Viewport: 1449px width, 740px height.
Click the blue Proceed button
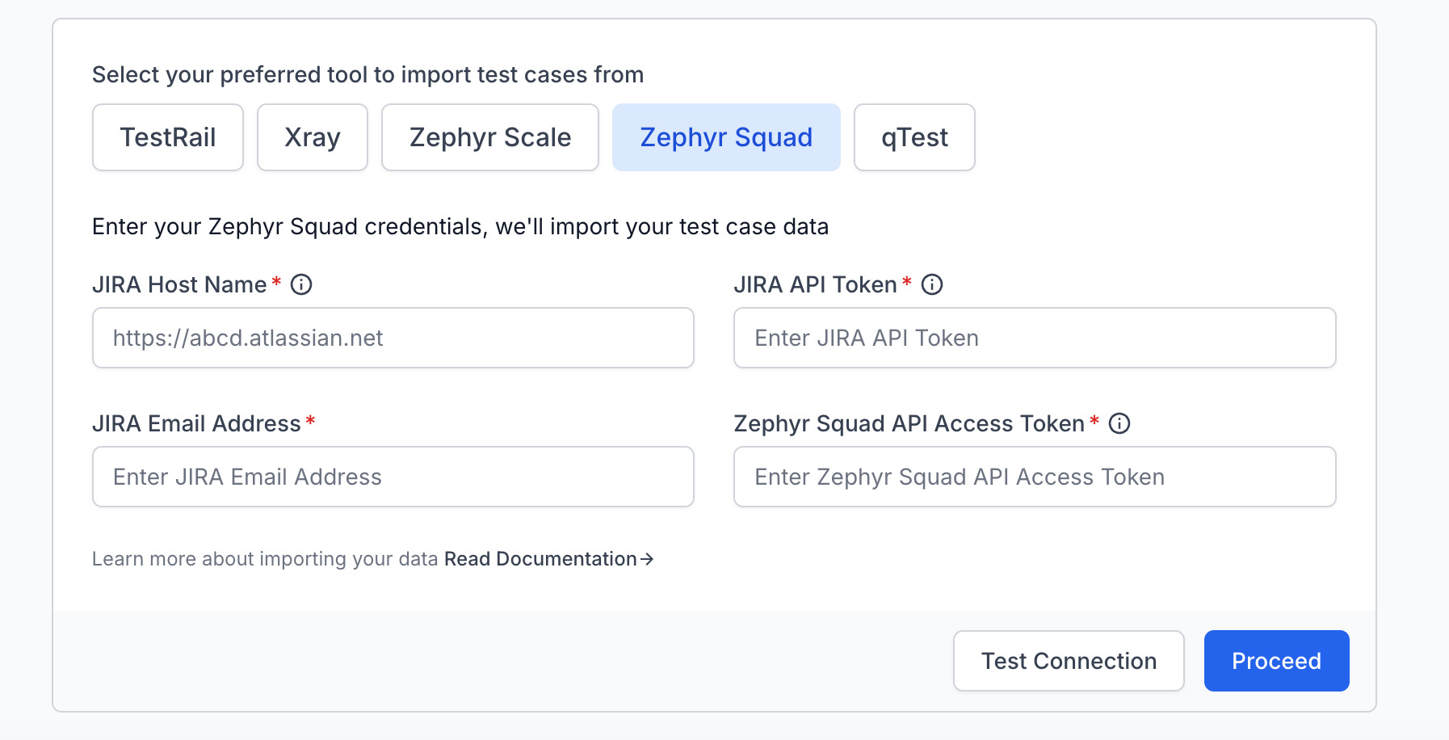(x=1277, y=661)
